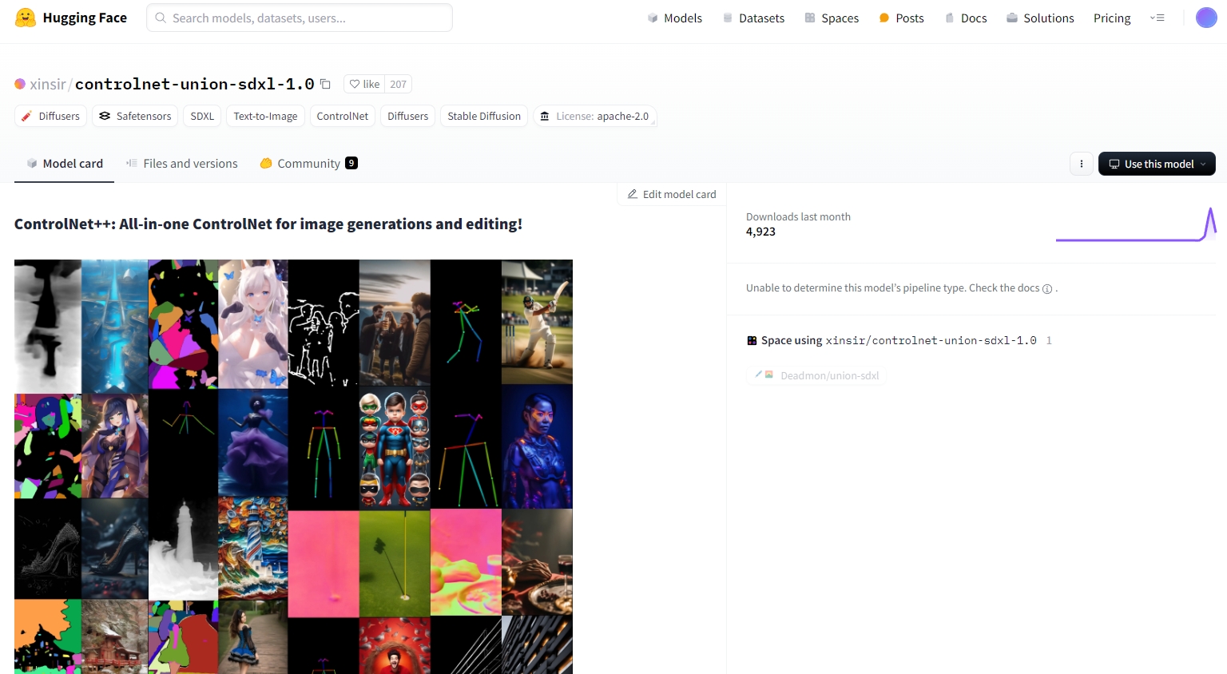Open Solutions in top navigation
Screen dimensions: 1227x674
[1040, 18]
